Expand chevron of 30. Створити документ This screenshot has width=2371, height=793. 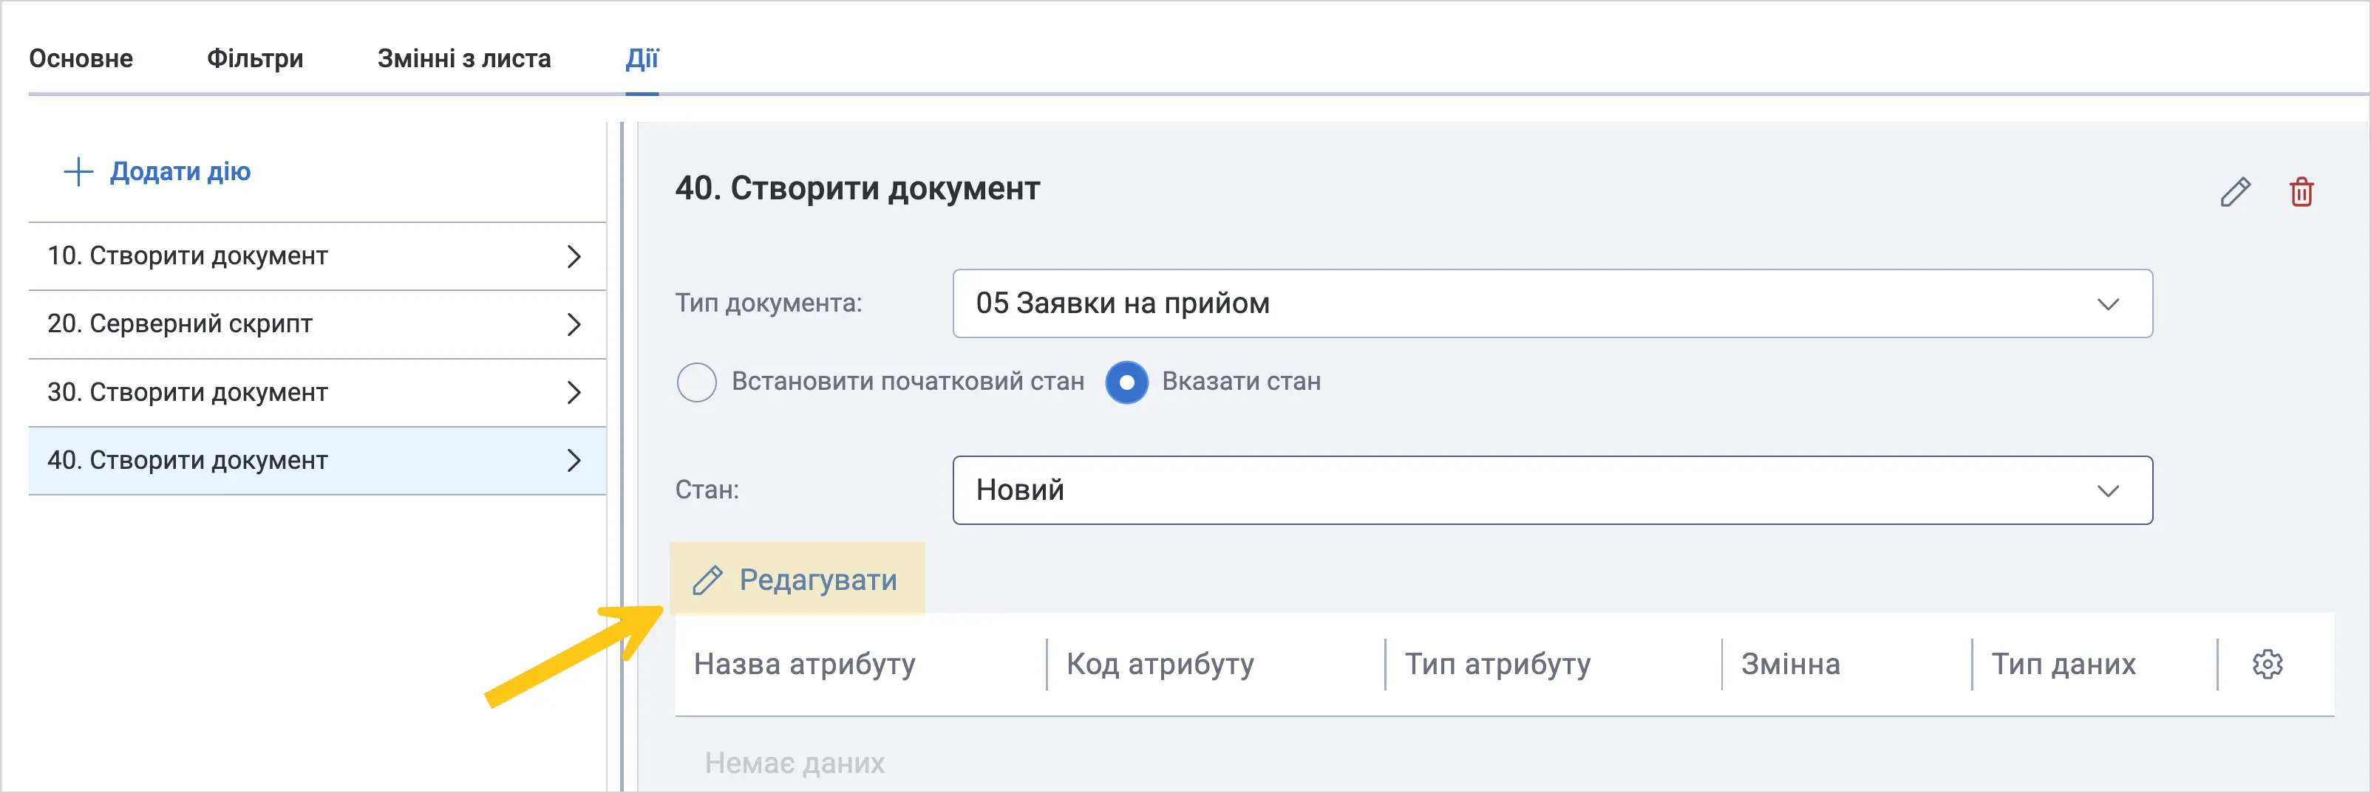pyautogui.click(x=574, y=393)
